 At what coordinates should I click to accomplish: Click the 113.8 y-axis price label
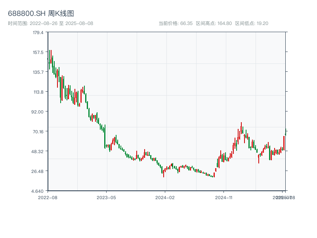pyautogui.click(x=38, y=92)
